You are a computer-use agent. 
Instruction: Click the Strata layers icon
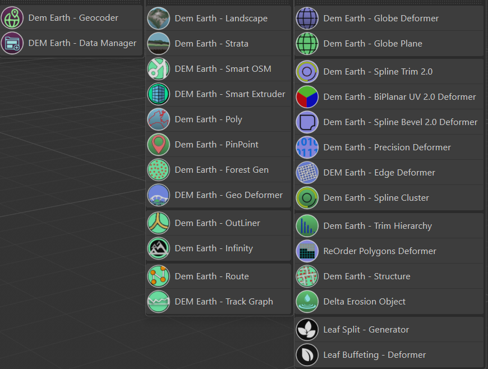click(x=158, y=44)
